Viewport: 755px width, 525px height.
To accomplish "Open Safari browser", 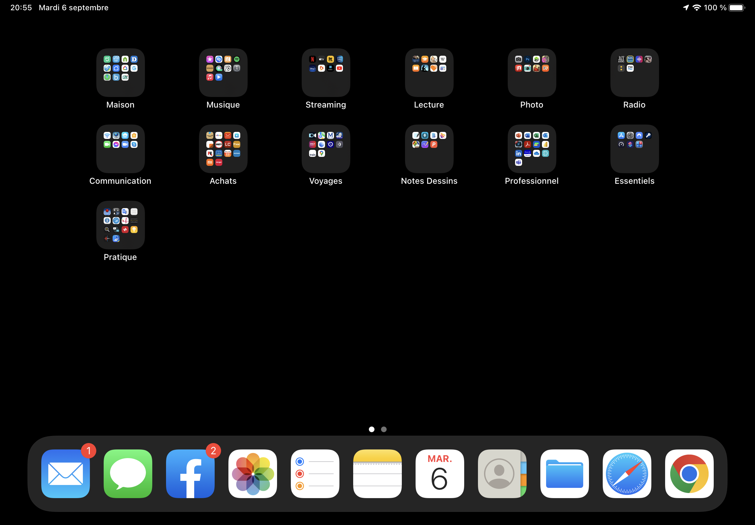I will pyautogui.click(x=627, y=473).
